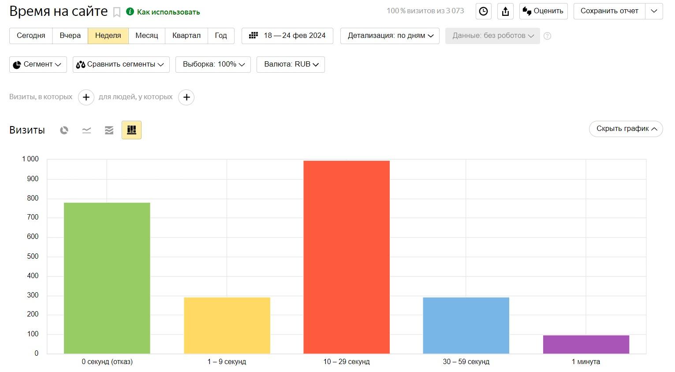Select the bar chart view icon
This screenshot has width=675, height=372.
click(x=131, y=130)
